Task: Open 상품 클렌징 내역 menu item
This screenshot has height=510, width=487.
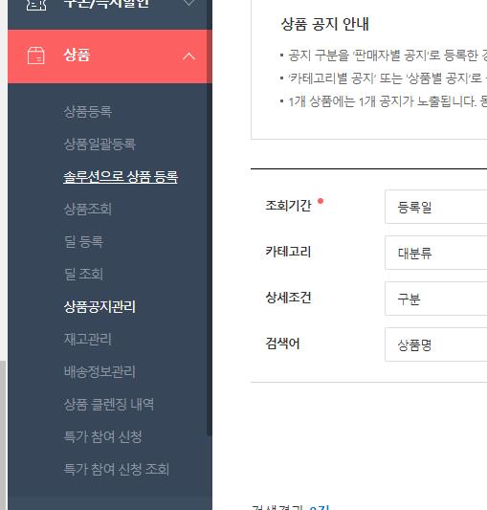Action: 109,405
